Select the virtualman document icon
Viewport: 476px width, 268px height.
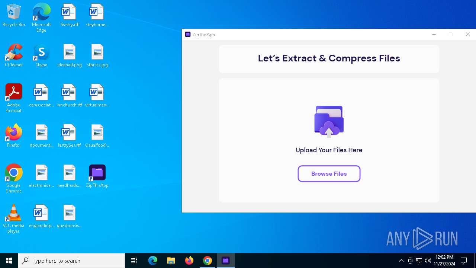(x=97, y=96)
